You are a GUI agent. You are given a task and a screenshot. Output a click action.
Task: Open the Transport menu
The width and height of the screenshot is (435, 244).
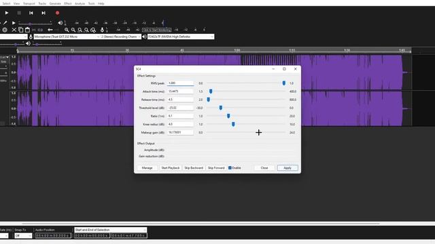[29, 3]
